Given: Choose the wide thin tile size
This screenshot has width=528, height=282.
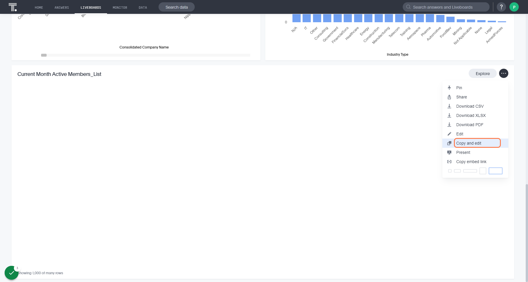Looking at the screenshot, I should tap(470, 171).
